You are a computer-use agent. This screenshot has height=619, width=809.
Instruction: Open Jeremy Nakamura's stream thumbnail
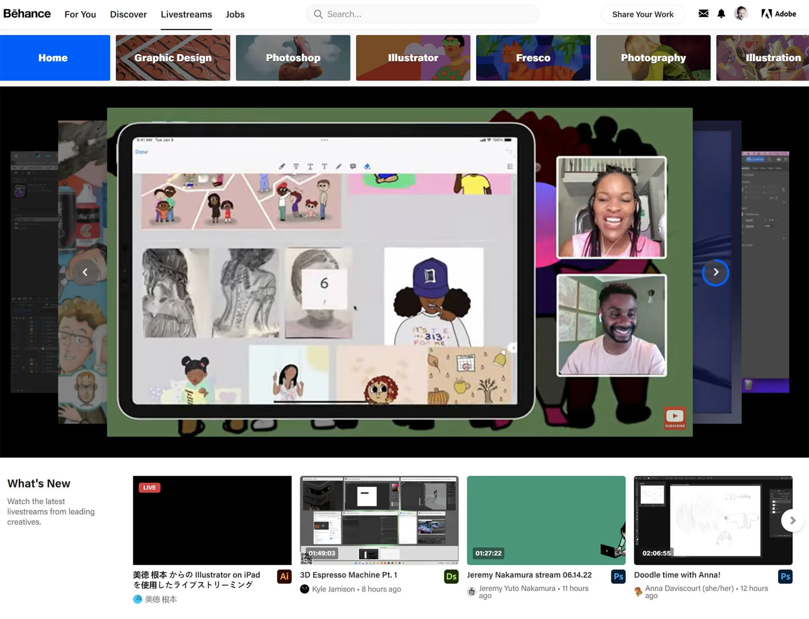click(x=545, y=519)
